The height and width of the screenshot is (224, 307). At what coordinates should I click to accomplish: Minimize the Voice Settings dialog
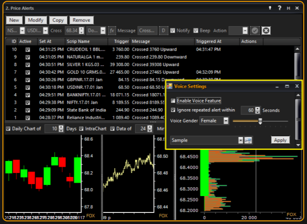point(277,86)
